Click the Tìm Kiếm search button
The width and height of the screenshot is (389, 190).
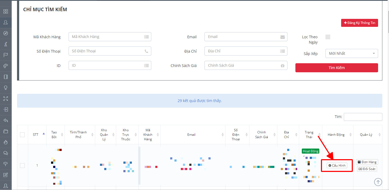(x=337, y=68)
